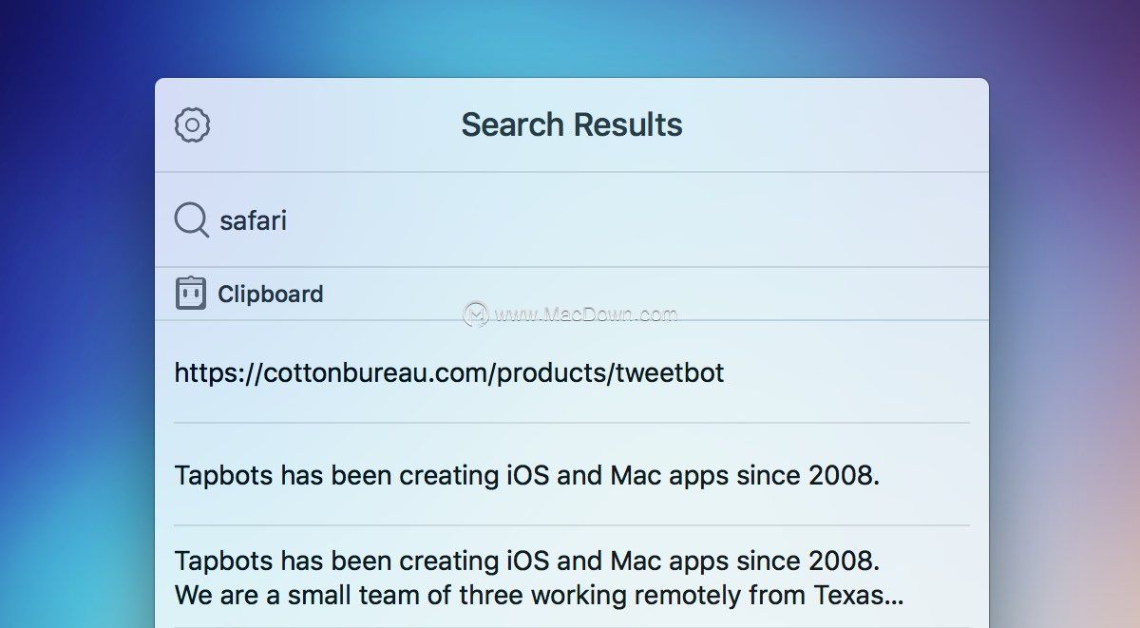Click the "https://" prefix of the URL
Image resolution: width=1140 pixels, height=628 pixels.
coord(218,373)
